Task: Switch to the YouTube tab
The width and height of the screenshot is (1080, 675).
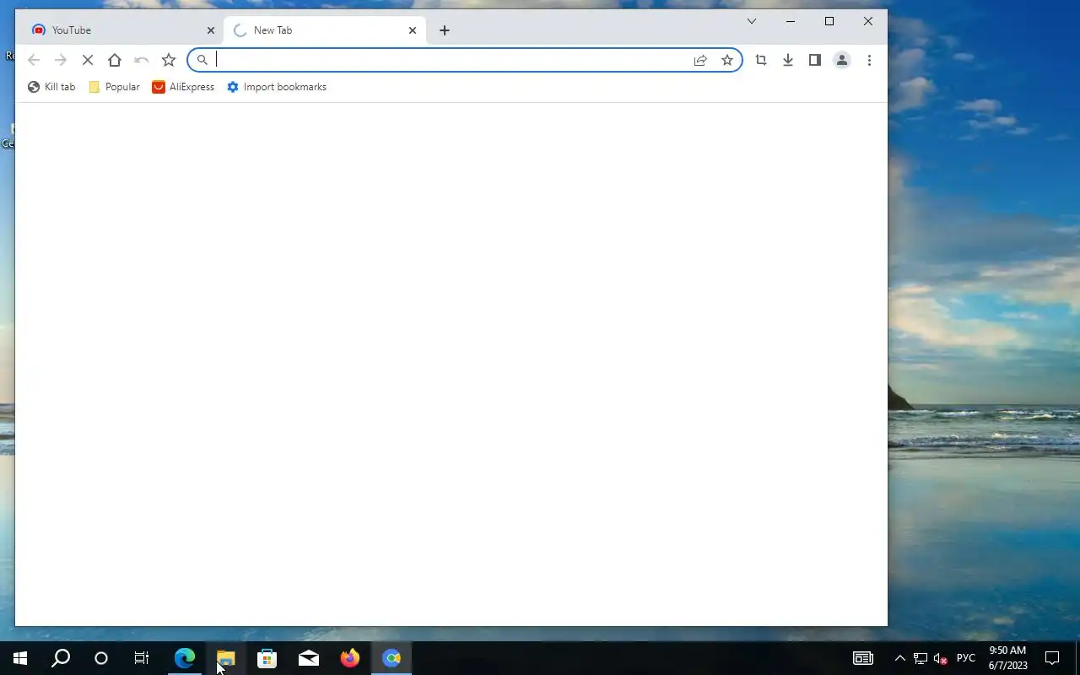Action: (122, 30)
